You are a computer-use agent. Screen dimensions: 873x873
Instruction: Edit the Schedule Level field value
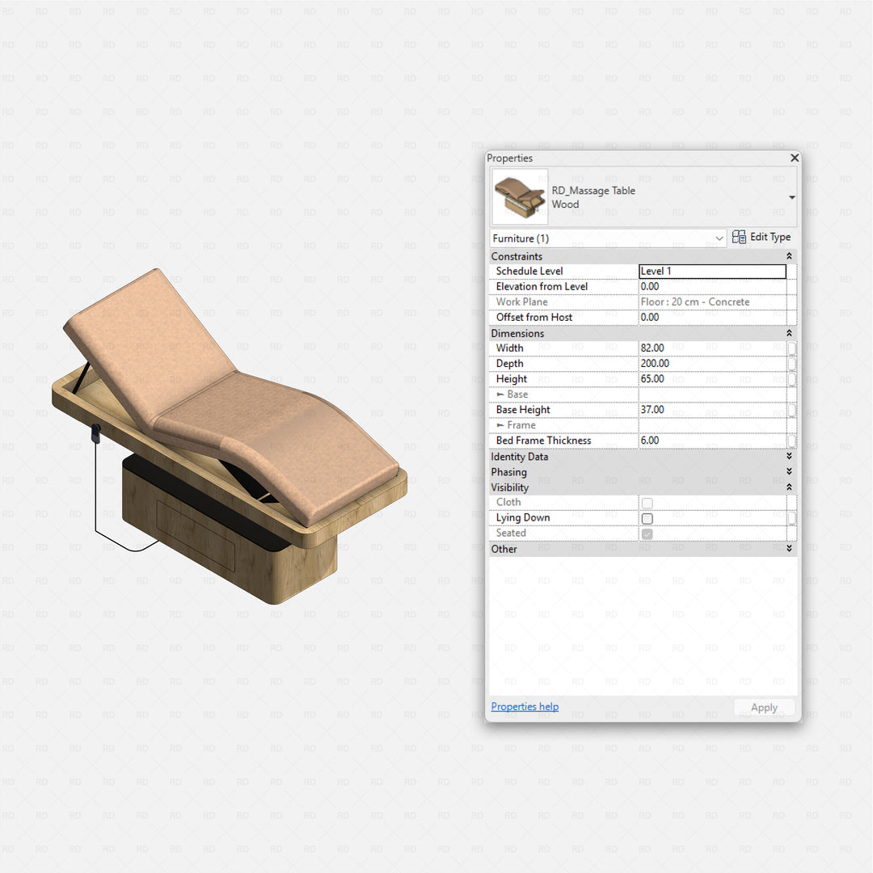(712, 271)
